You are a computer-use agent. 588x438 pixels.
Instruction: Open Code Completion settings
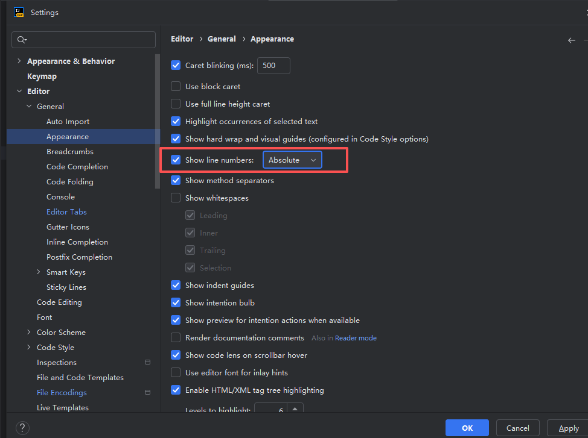(x=77, y=167)
